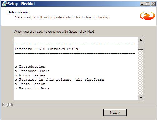Click the 'Firebird 2.5.0 (Windows Build)' line
Screen dimensions: 157x120
pyautogui.click(x=47, y=49)
